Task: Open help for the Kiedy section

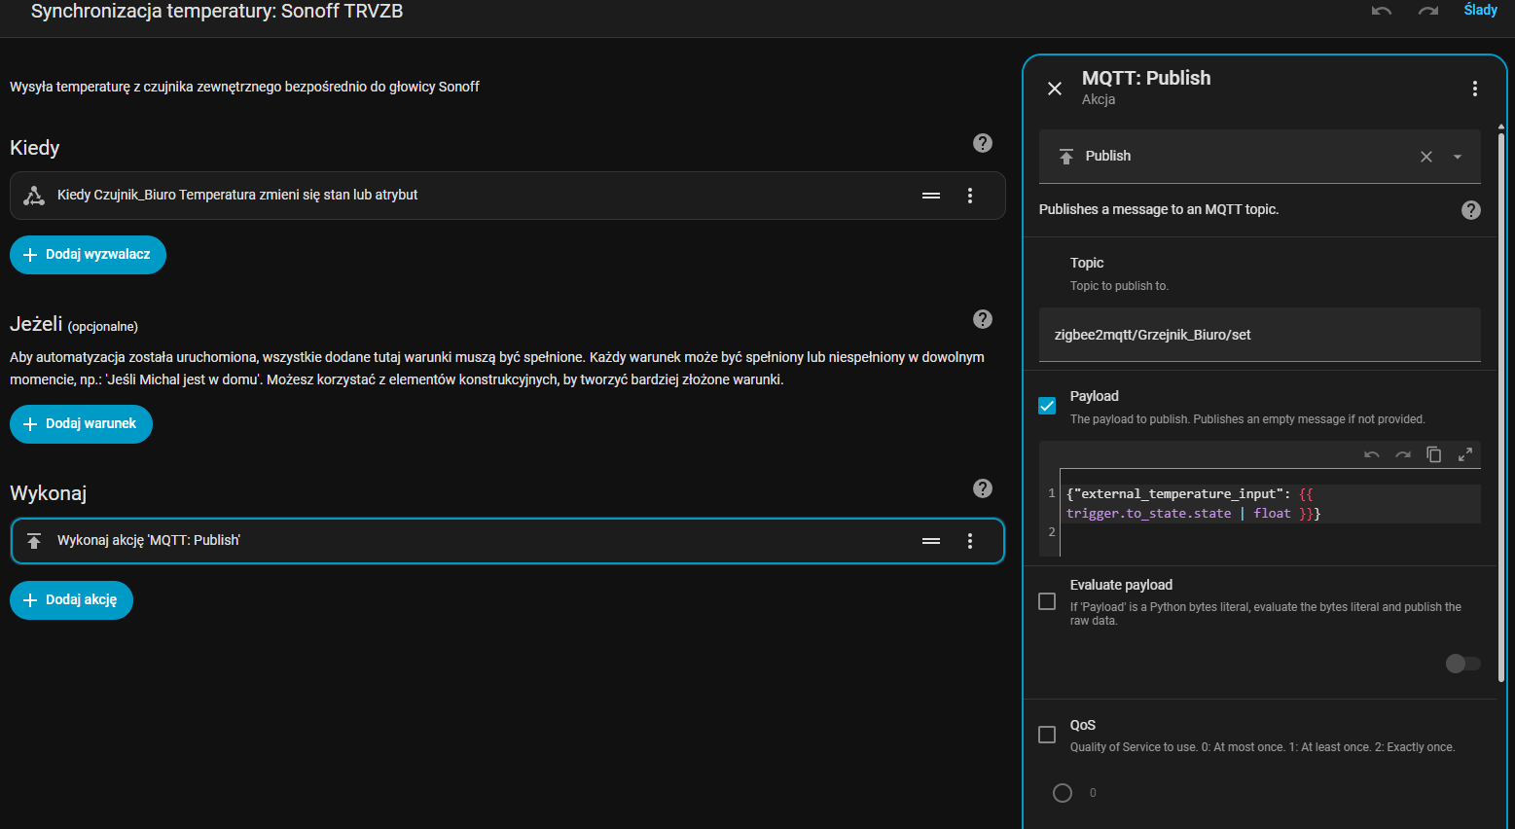Action: click(983, 144)
